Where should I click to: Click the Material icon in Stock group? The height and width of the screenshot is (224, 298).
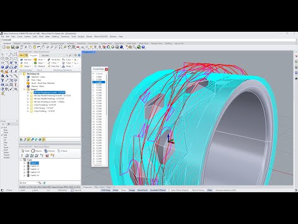35,66
